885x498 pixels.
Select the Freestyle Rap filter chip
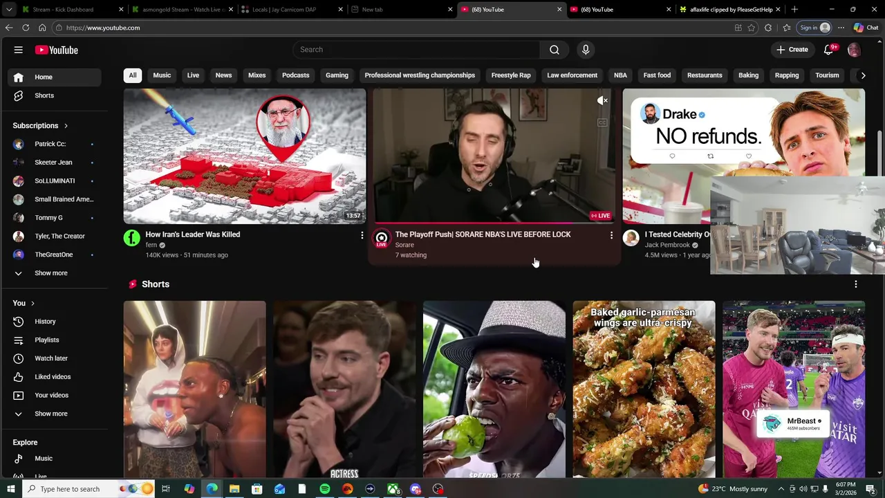point(511,75)
